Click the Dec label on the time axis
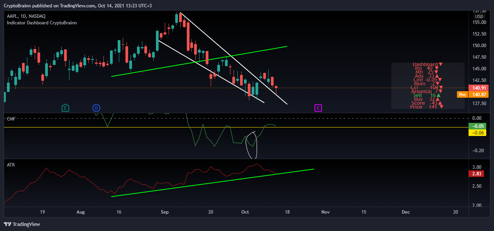Viewport: 494px width, 231px height. 406,212
